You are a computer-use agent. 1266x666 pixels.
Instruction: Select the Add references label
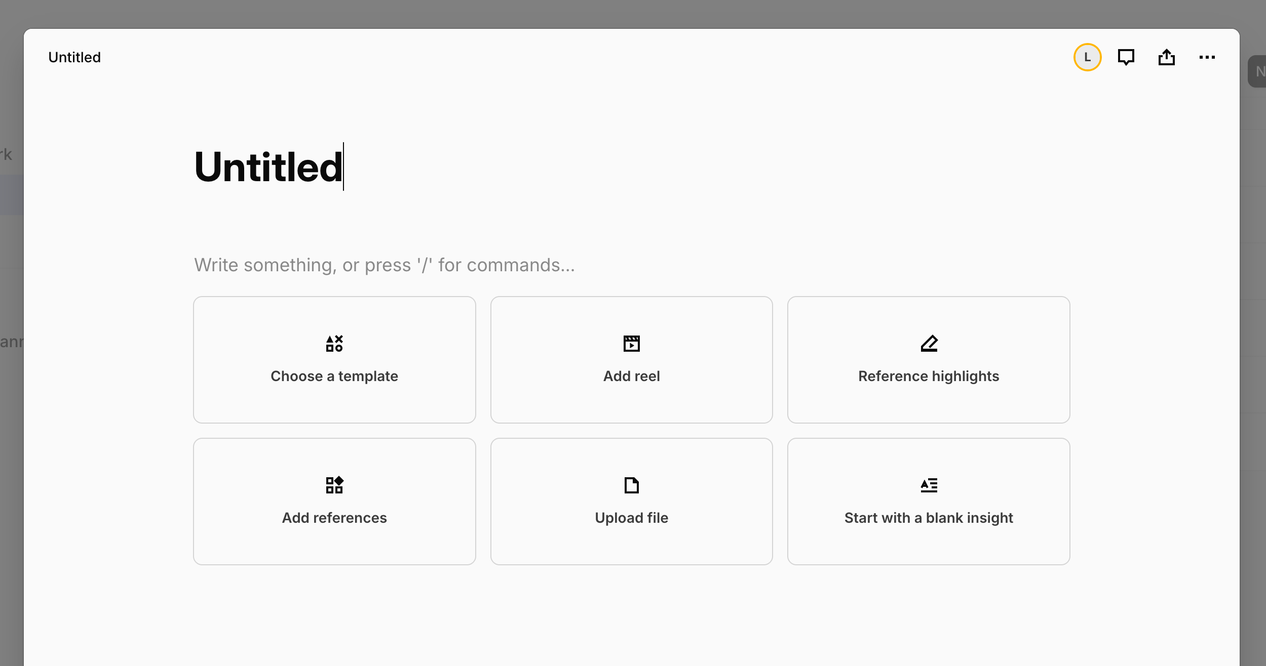[x=334, y=518]
